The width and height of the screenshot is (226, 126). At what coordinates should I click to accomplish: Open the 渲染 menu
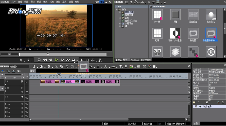point(58,2)
